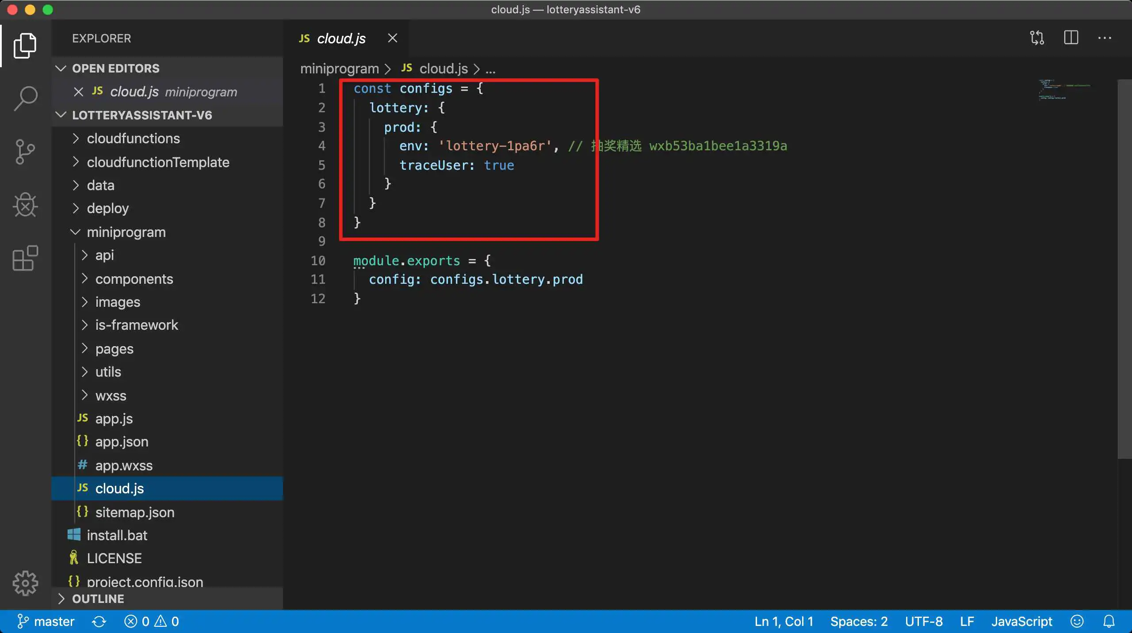Viewport: 1132px width, 633px height.
Task: Change language mode from JavaScript
Action: pos(1021,622)
